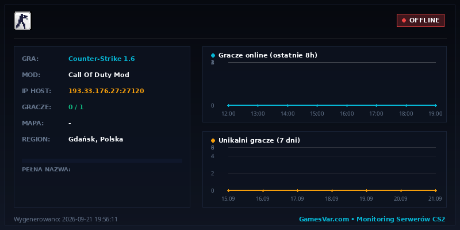Click the MAPA label
The height and width of the screenshot is (230, 460).
coord(33,123)
